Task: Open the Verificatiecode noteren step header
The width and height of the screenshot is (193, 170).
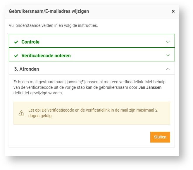Action: (x=46, y=55)
